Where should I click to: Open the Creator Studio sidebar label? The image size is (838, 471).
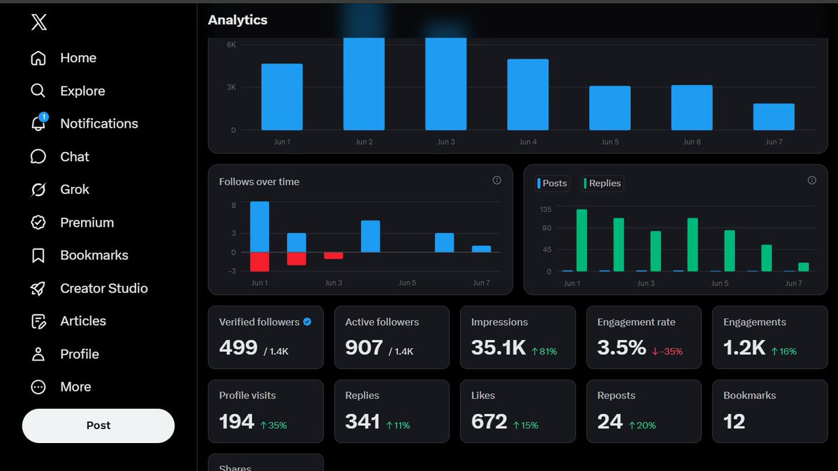pyautogui.click(x=104, y=288)
